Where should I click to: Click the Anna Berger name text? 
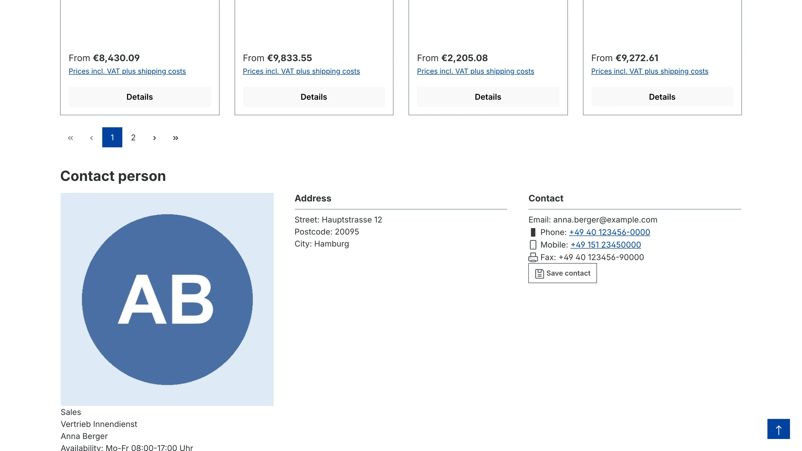click(84, 436)
